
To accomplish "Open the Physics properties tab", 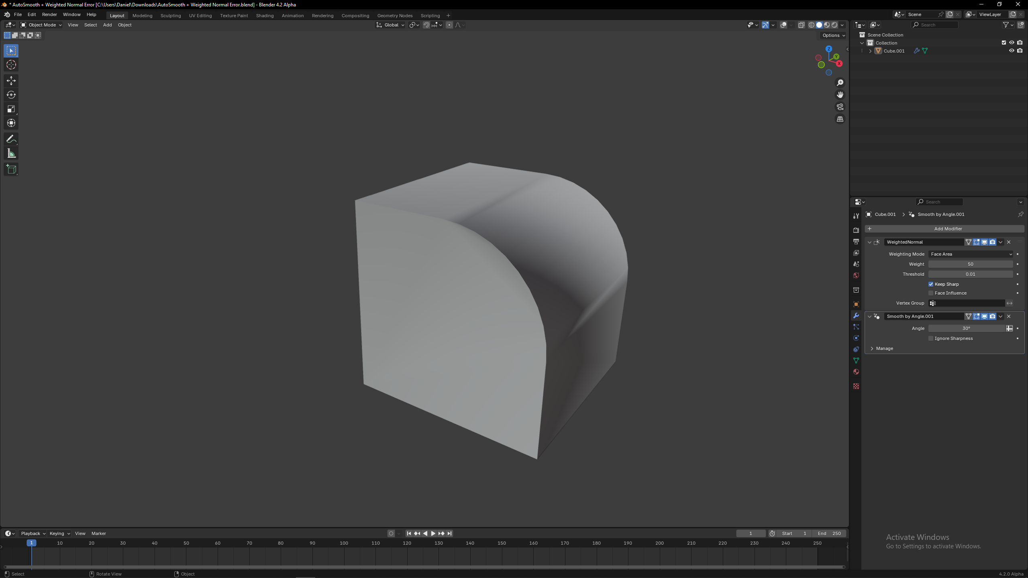I will point(856,338).
